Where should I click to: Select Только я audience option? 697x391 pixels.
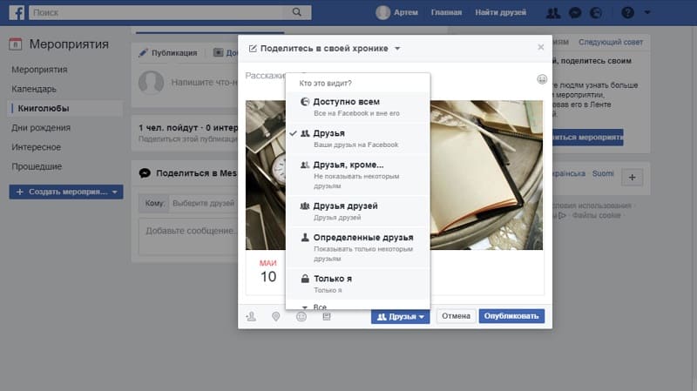[357, 284]
